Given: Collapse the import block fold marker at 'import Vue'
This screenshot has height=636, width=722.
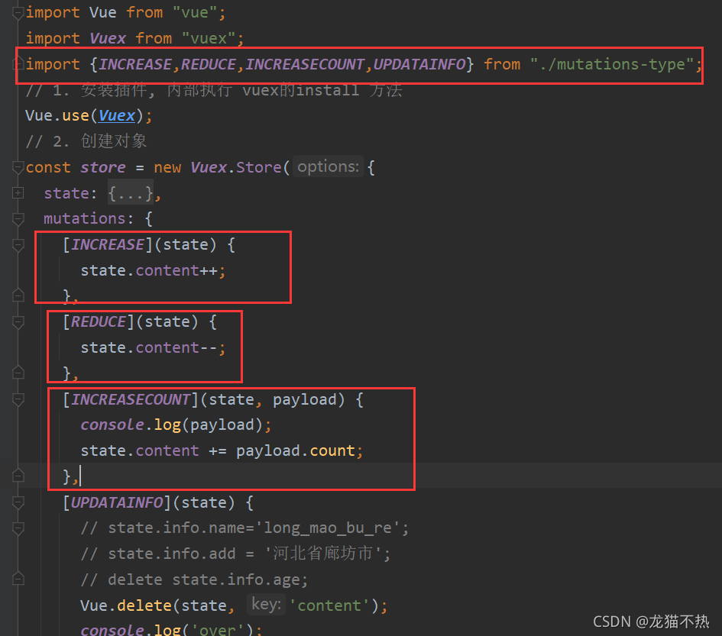Looking at the screenshot, I should [x=18, y=13].
